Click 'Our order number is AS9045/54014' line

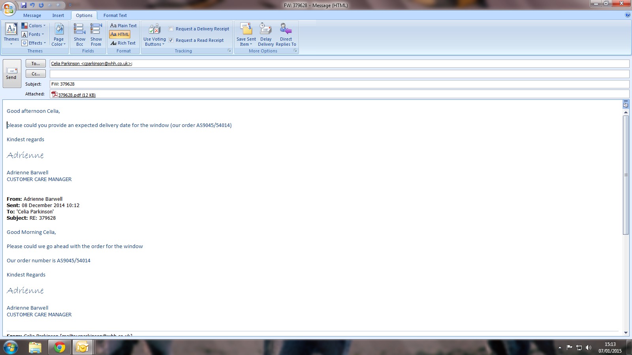[x=49, y=260]
